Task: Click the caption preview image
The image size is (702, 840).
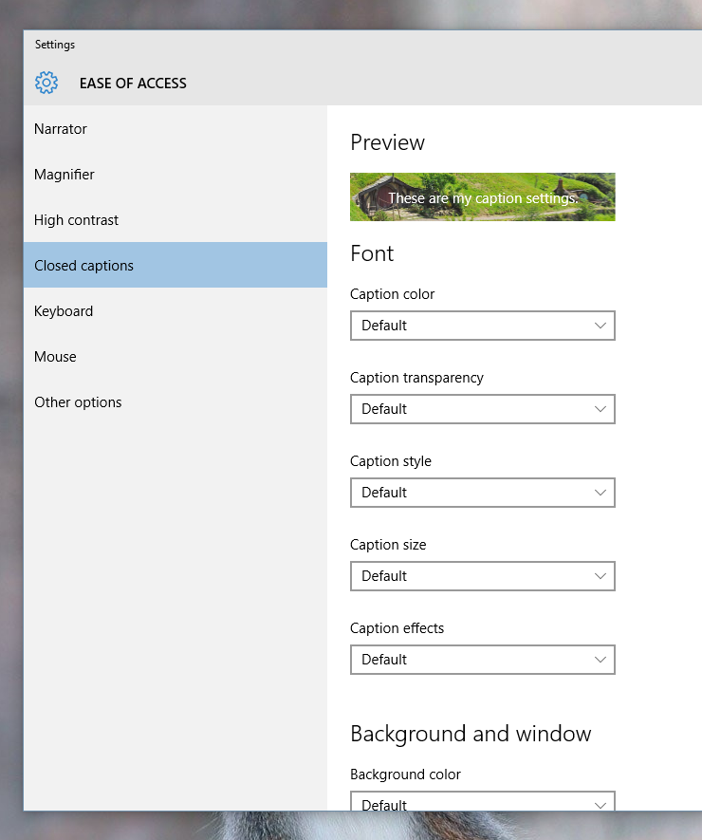Action: 483,196
